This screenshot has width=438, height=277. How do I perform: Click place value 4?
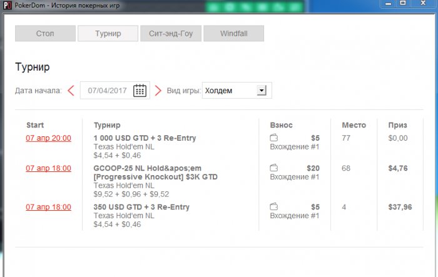[x=344, y=207]
